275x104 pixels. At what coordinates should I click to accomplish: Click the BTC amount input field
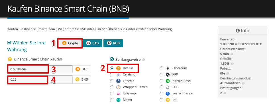pyautogui.click(x=40, y=69)
